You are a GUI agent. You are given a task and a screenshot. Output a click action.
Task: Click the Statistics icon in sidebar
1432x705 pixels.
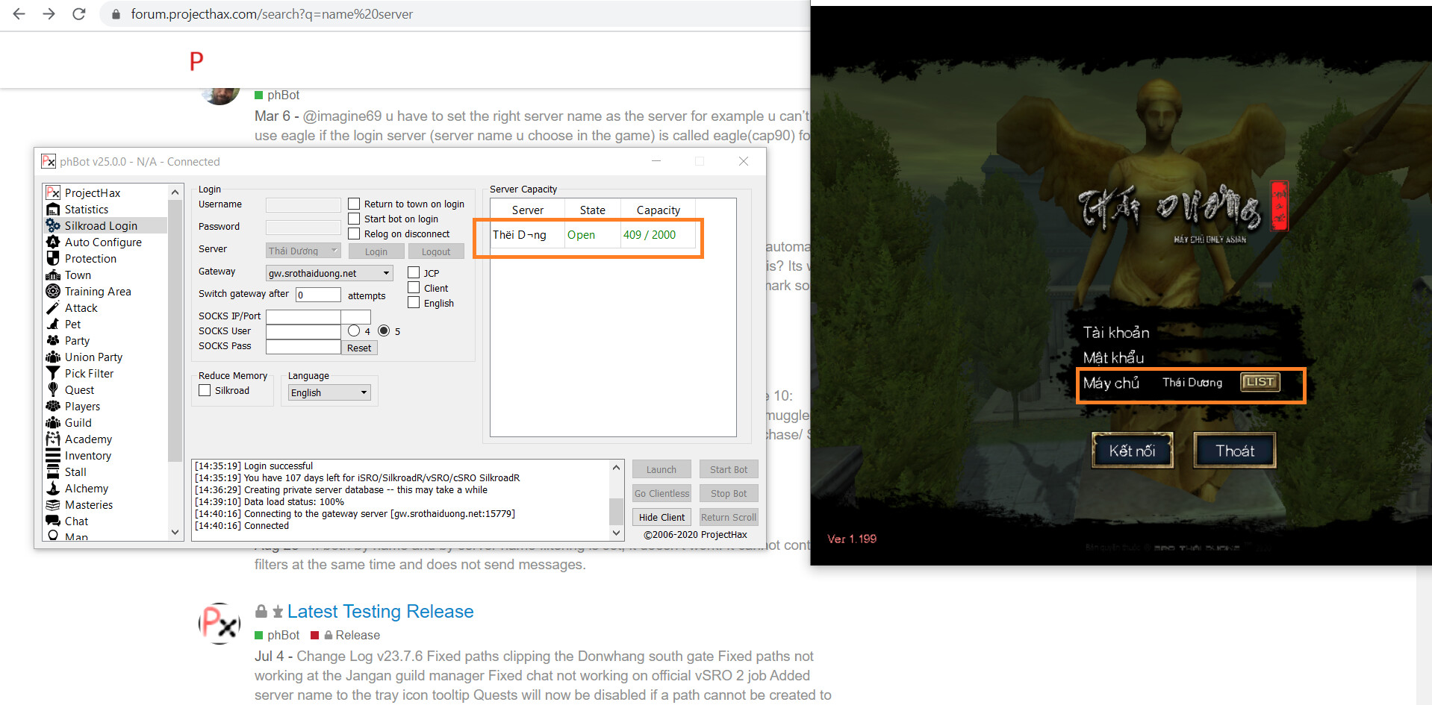pos(53,210)
